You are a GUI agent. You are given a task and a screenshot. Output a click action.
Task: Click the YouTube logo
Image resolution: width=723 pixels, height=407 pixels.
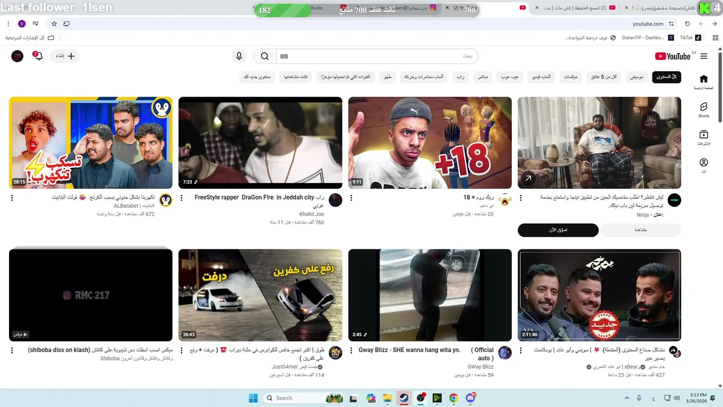click(673, 56)
